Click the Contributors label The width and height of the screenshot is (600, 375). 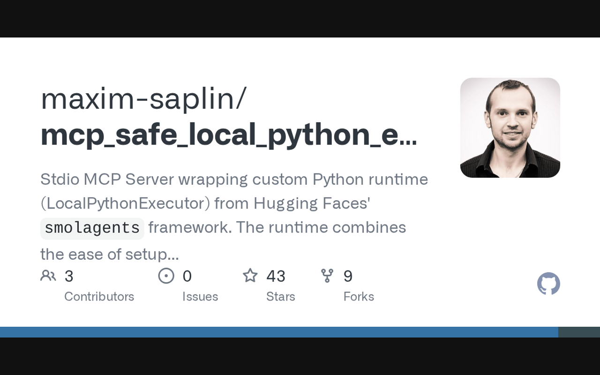click(x=99, y=297)
